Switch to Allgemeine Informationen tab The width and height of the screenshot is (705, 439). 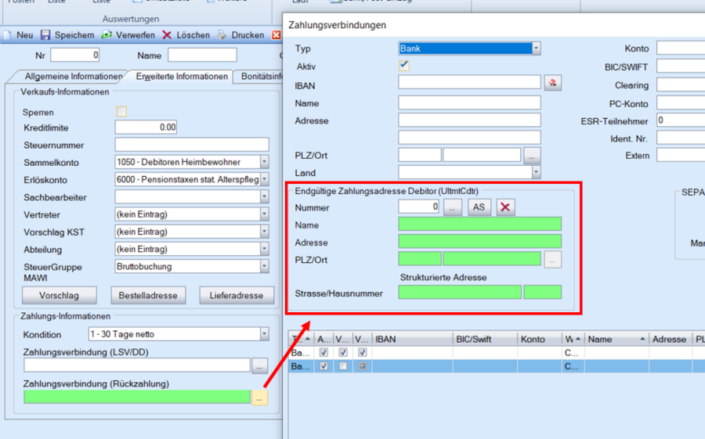pos(74,77)
